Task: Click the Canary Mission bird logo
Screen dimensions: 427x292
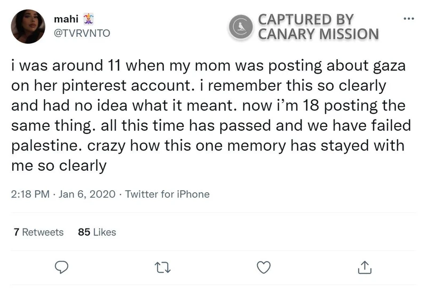Action: pos(242,28)
